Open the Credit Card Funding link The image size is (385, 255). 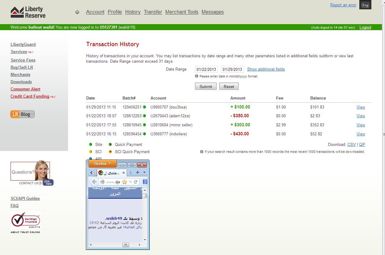pos(30,96)
